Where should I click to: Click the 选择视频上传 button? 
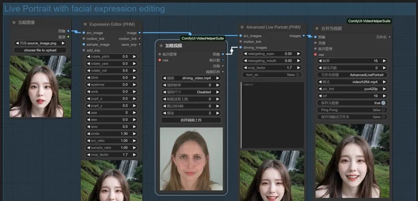coord(191,120)
